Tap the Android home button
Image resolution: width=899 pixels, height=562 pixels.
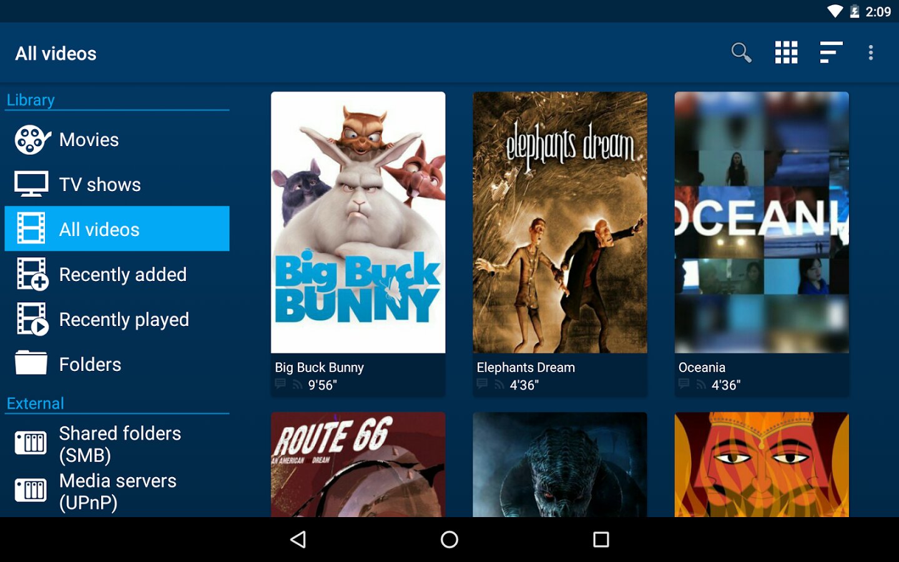pyautogui.click(x=449, y=540)
